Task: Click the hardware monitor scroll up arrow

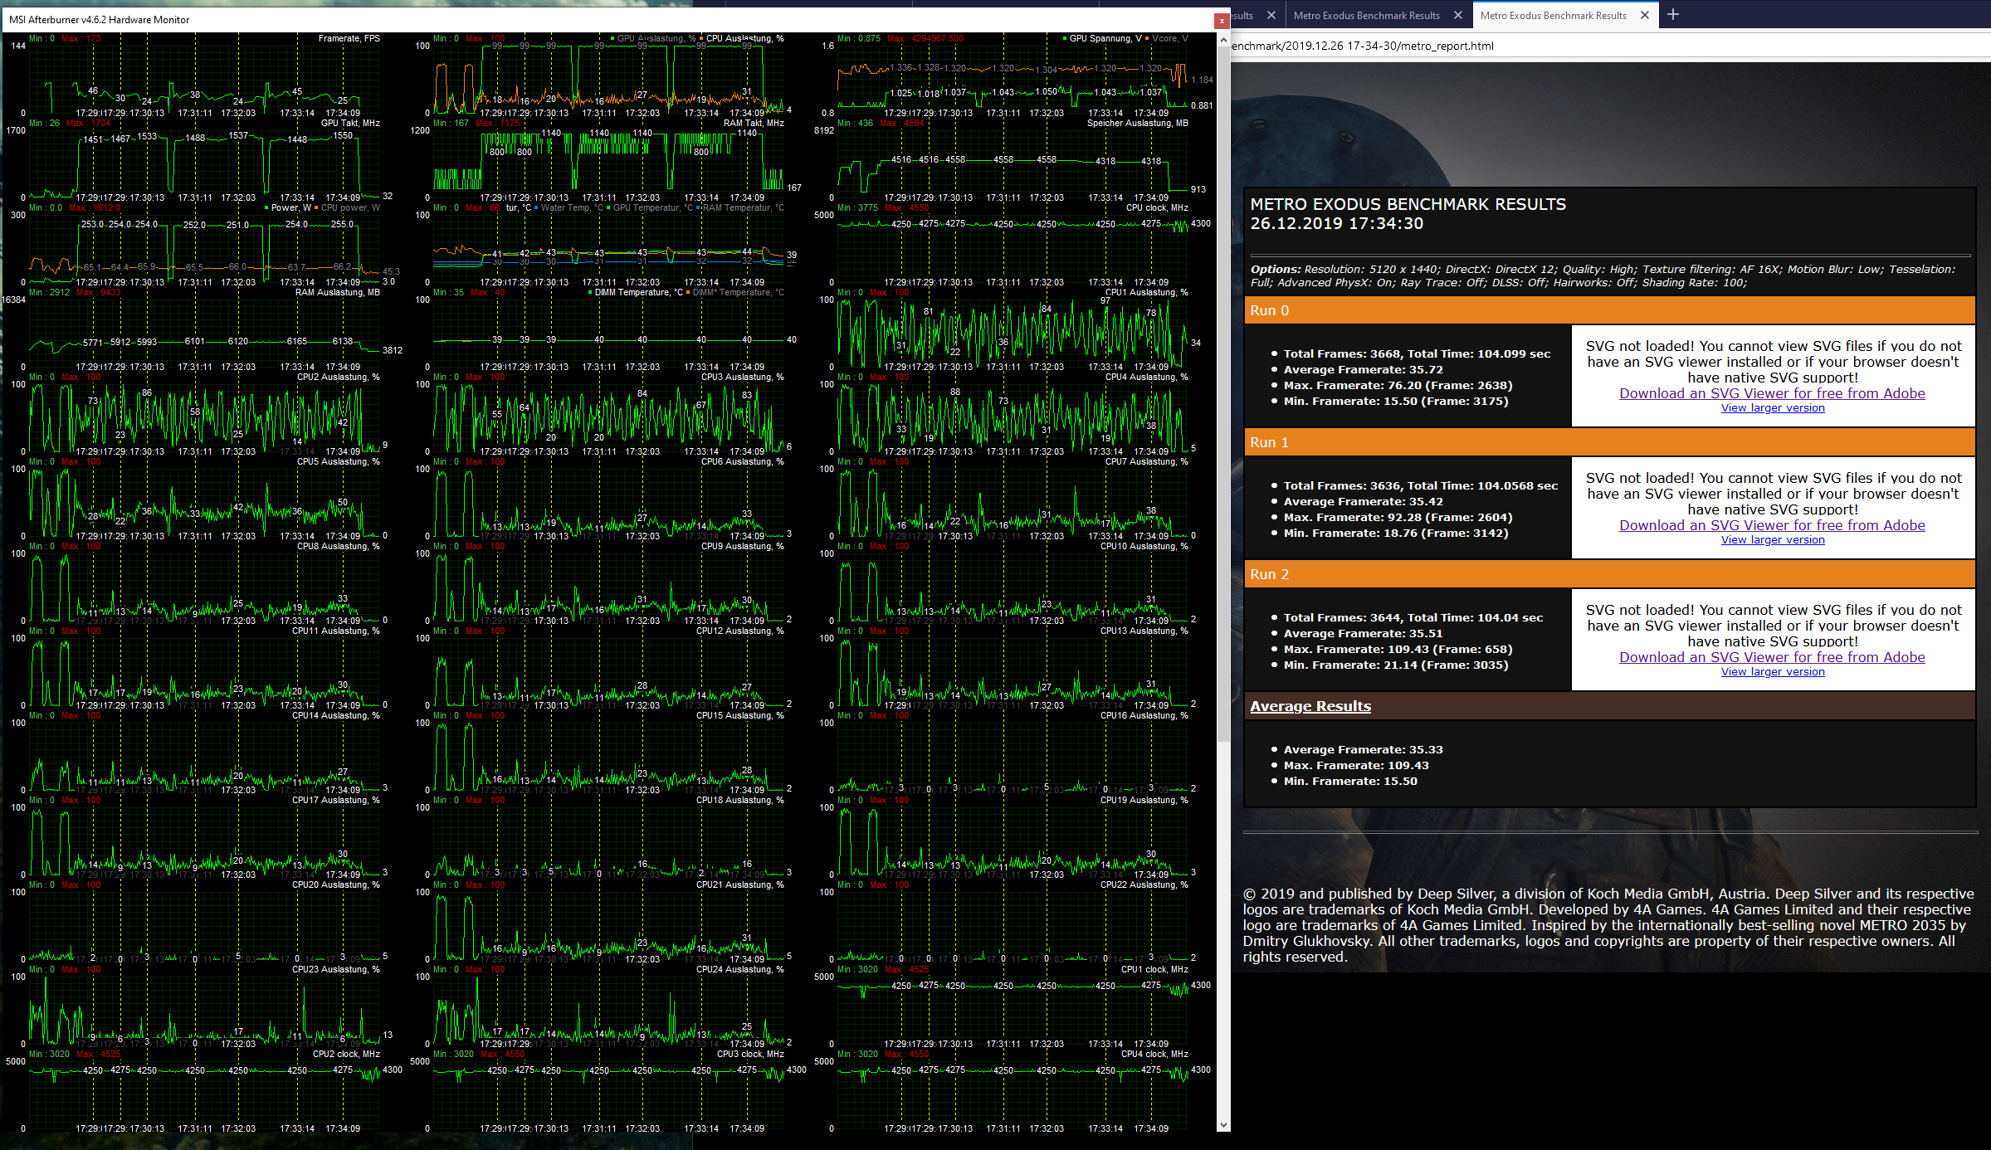Action: pos(1223,40)
